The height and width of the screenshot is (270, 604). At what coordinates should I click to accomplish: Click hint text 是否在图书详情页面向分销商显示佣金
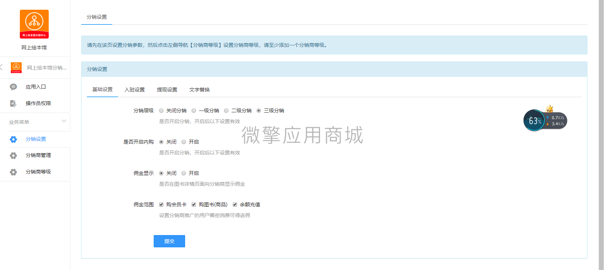(x=202, y=184)
